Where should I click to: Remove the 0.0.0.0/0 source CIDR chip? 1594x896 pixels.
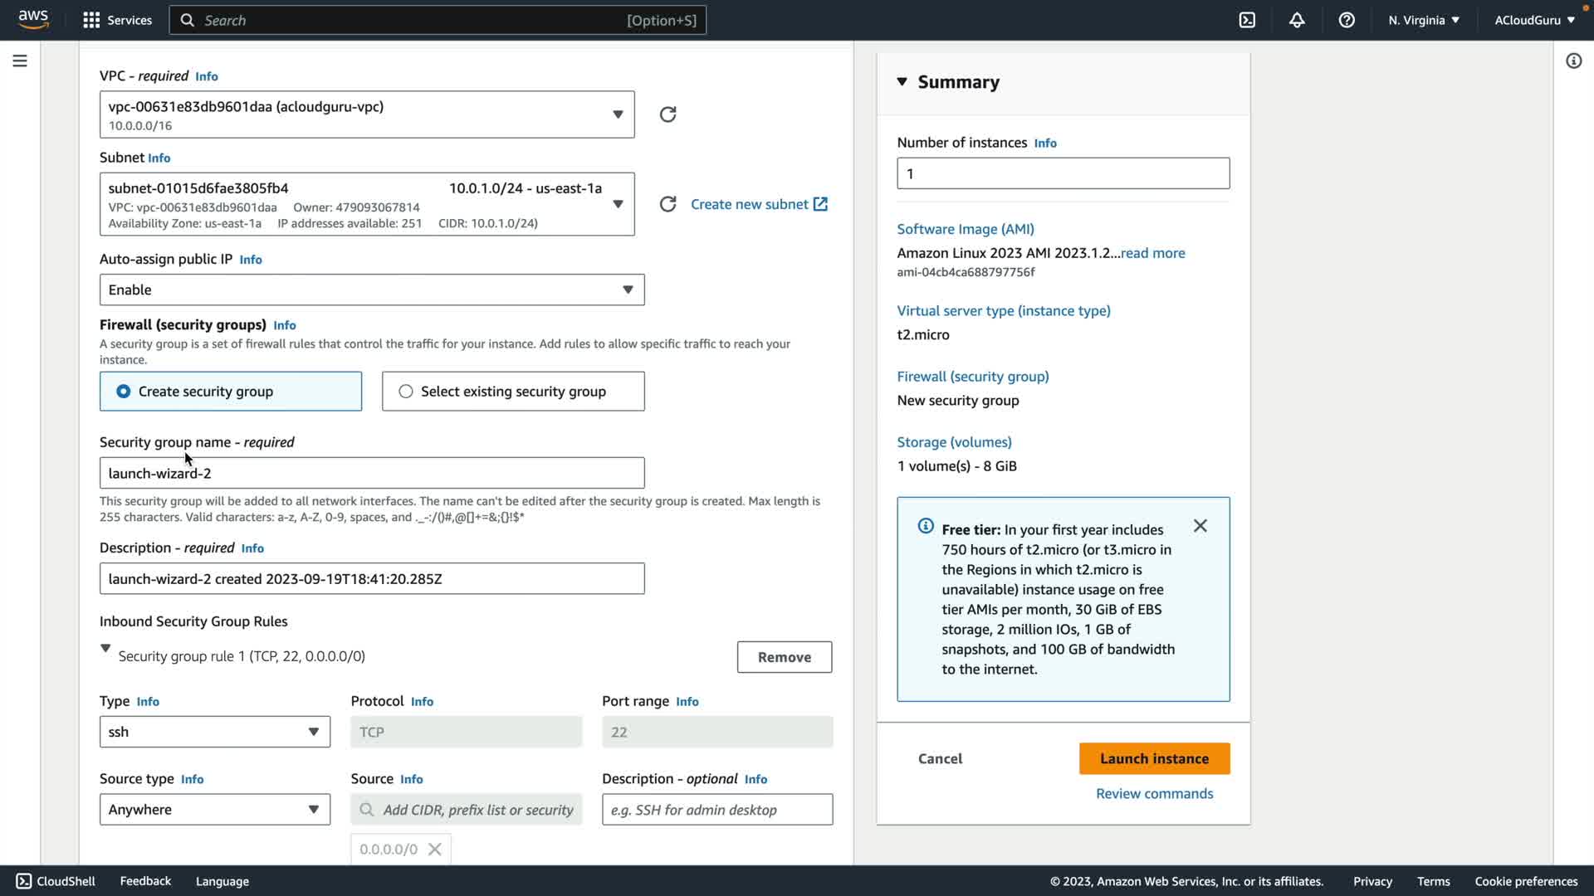[x=434, y=849]
